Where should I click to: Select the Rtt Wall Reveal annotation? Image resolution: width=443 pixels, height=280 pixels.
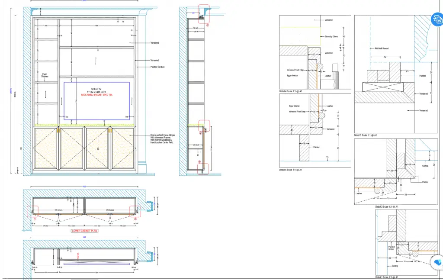(x=377, y=48)
